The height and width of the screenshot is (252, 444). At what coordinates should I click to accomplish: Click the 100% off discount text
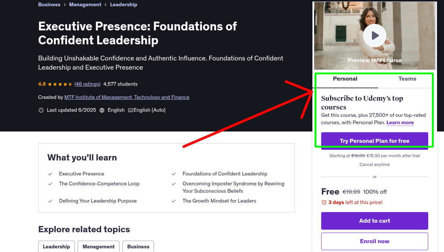pyautogui.click(x=375, y=192)
